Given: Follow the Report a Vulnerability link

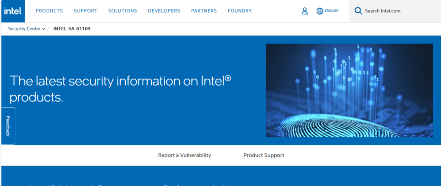Looking at the screenshot, I should pos(185,155).
